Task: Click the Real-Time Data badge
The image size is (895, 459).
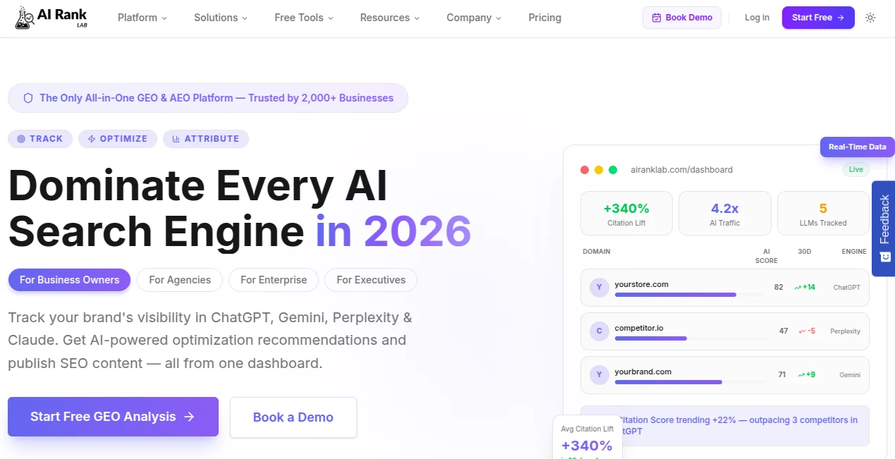Action: point(858,147)
